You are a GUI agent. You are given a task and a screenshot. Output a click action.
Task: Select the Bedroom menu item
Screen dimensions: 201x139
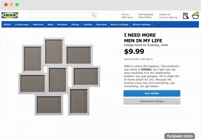[x=38, y=25]
